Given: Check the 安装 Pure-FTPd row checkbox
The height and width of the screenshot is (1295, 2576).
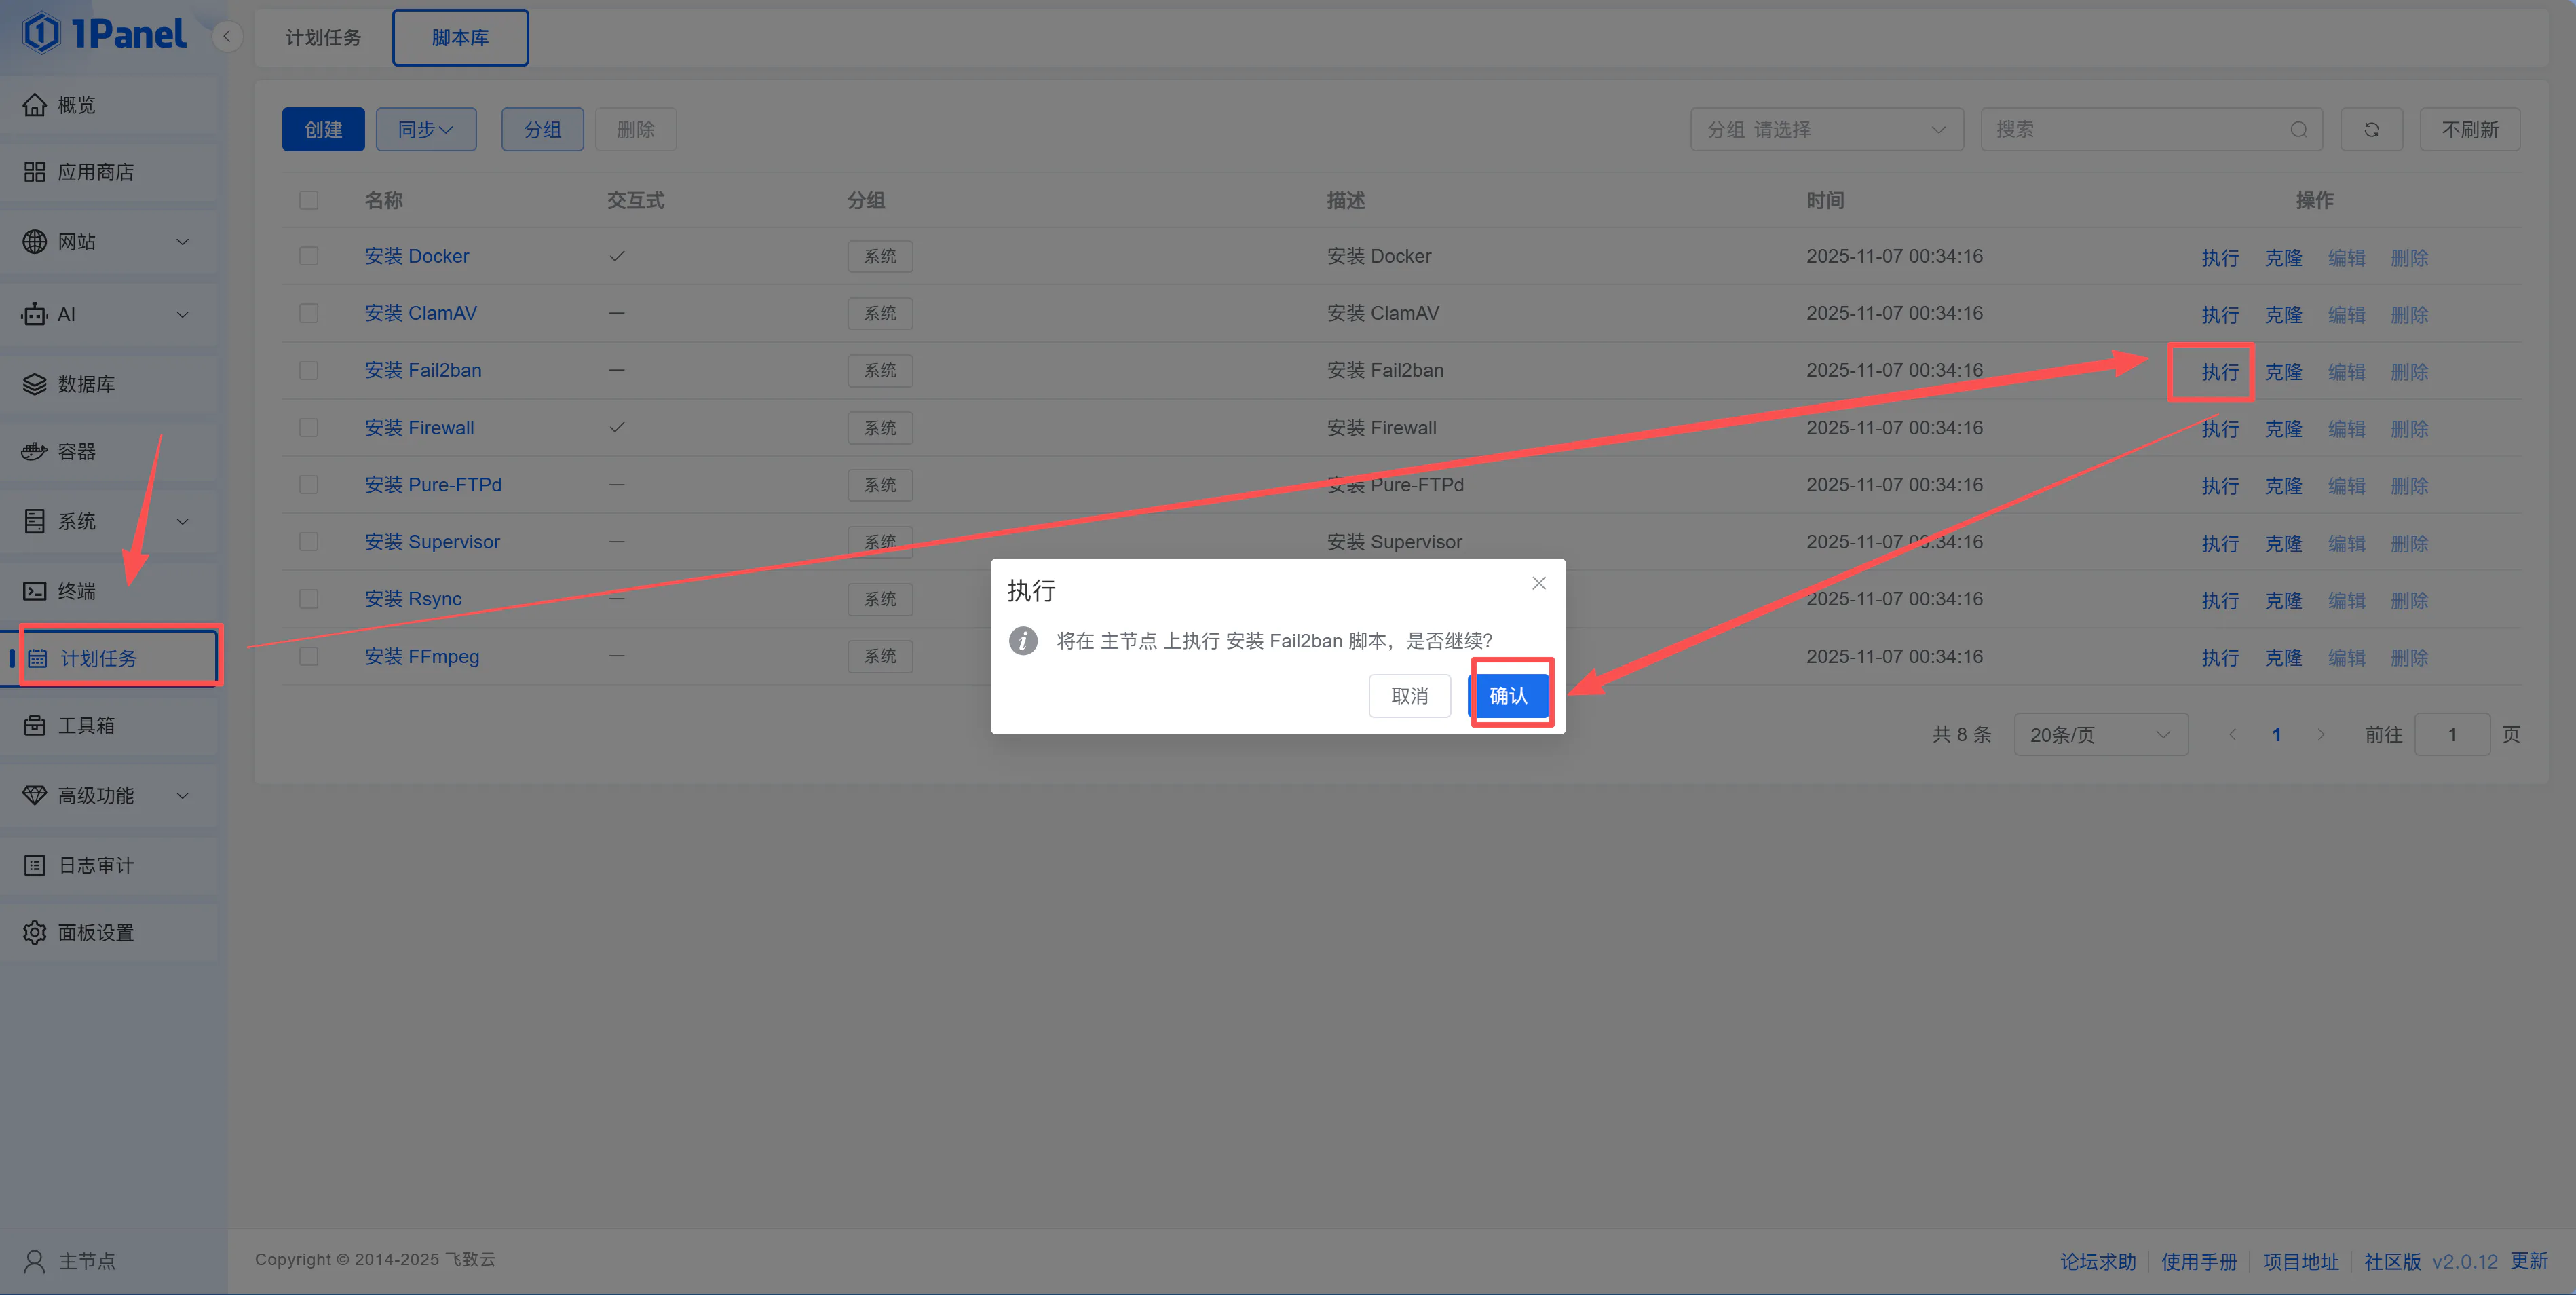Looking at the screenshot, I should (309, 484).
